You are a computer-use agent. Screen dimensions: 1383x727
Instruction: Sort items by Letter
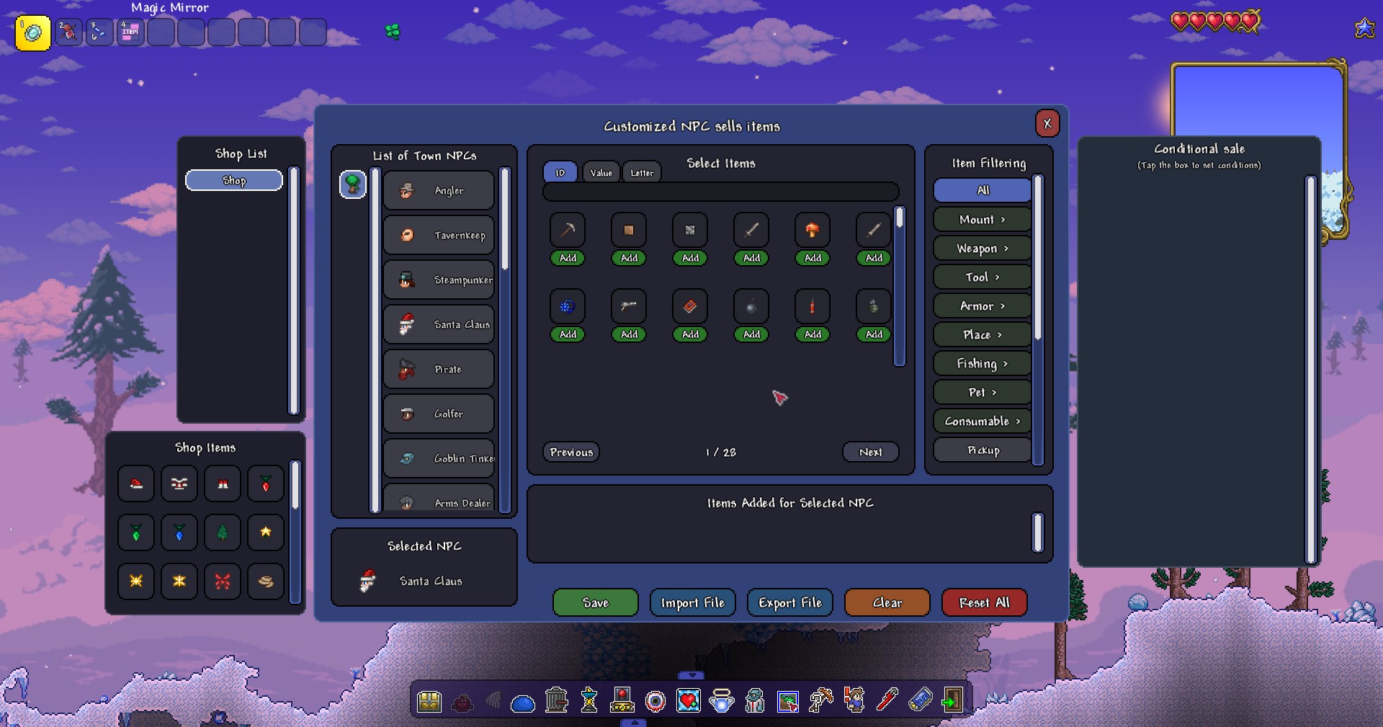[x=642, y=172]
